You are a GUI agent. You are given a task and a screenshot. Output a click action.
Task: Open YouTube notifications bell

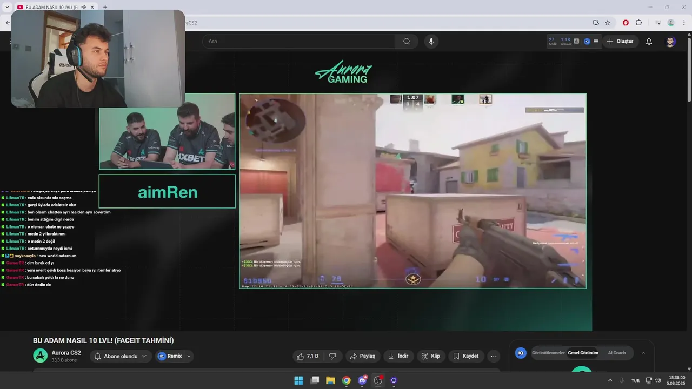(x=649, y=42)
